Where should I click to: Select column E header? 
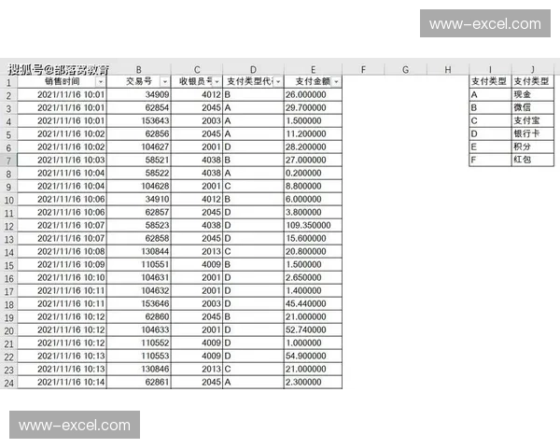point(313,70)
